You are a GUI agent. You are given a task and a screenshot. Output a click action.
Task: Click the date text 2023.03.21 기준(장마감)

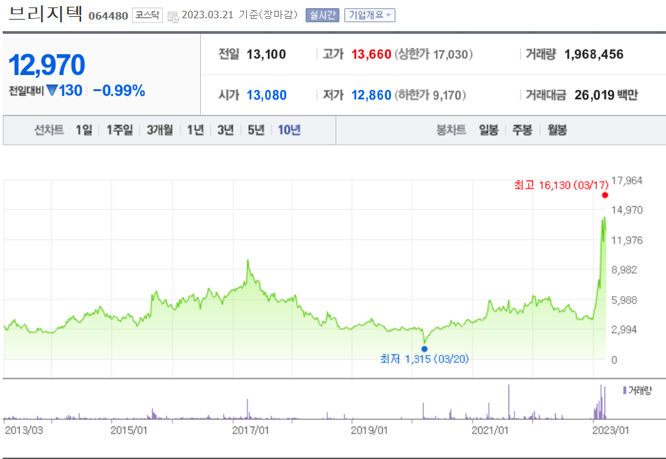(239, 15)
